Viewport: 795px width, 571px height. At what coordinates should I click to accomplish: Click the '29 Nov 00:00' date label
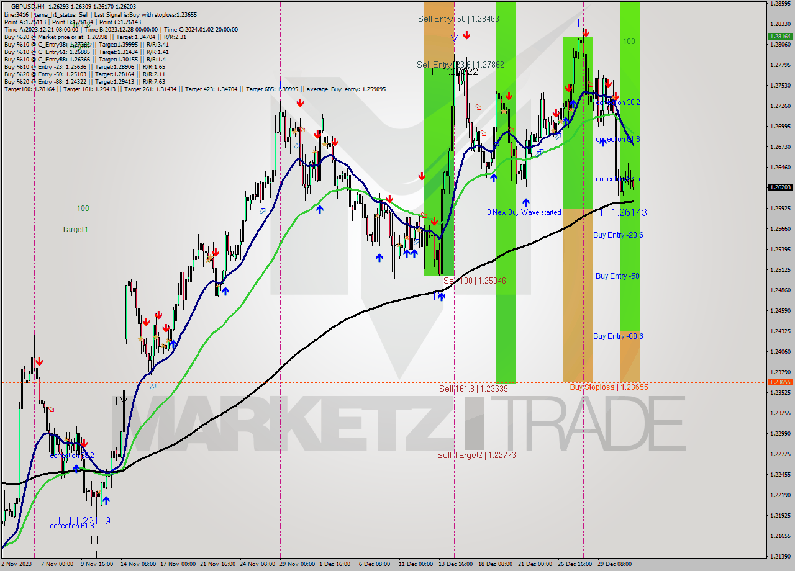tap(297, 564)
